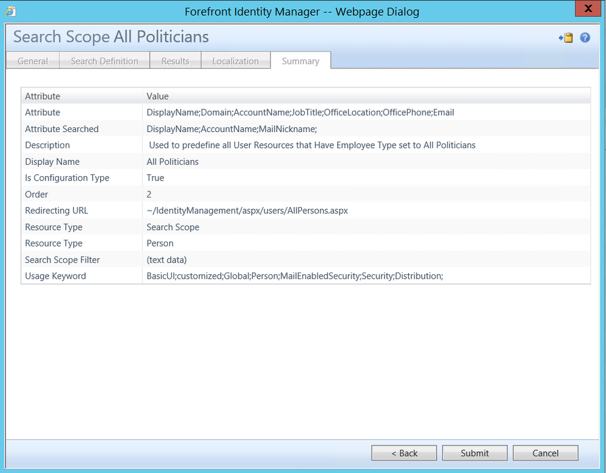Image resolution: width=606 pixels, height=473 pixels.
Task: Select the 'Used to predefine all User Resources' text
Action: tap(312, 145)
